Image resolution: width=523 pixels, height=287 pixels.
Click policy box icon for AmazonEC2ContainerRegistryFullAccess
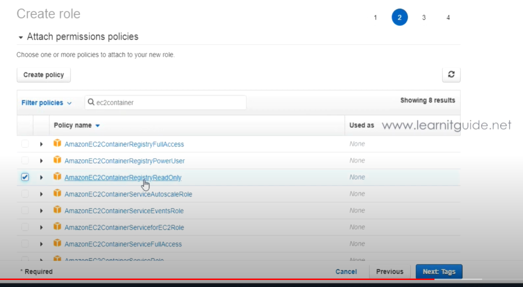coord(58,143)
